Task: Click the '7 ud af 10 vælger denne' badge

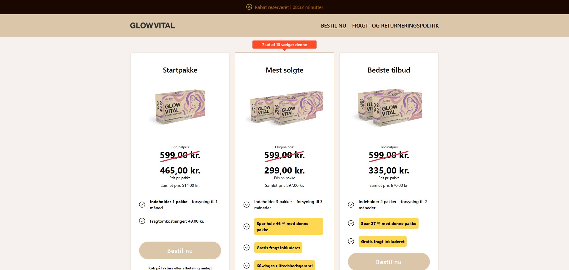Action: (284, 45)
